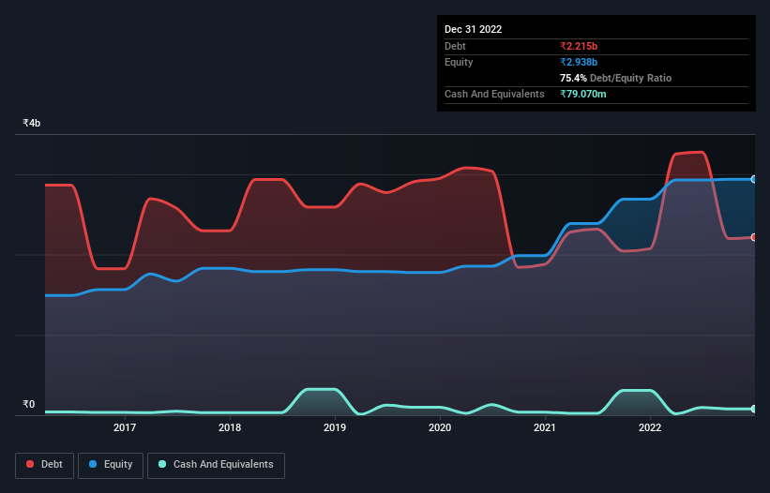Click the 2022 x-axis label

coord(650,427)
